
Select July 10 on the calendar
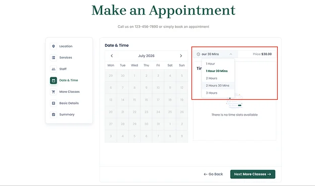point(158,88)
